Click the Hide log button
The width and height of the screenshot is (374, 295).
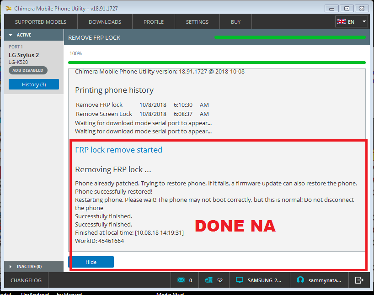[91, 262]
